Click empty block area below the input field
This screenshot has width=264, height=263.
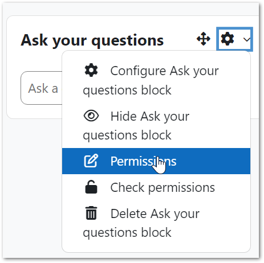coord(34,112)
